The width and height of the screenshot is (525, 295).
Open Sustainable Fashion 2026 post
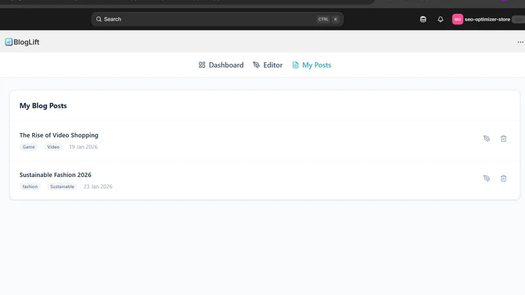click(x=55, y=175)
